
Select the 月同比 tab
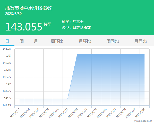click(x=140, y=41)
